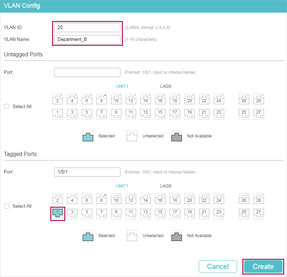Switch to LAGS tab in Untagged Ports

click(165, 86)
